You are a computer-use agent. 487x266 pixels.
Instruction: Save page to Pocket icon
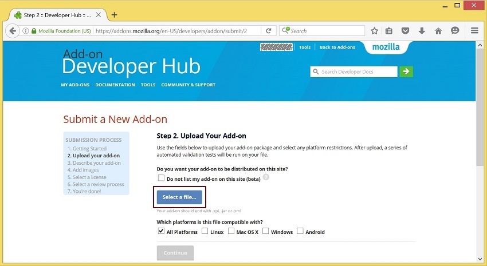(x=405, y=31)
